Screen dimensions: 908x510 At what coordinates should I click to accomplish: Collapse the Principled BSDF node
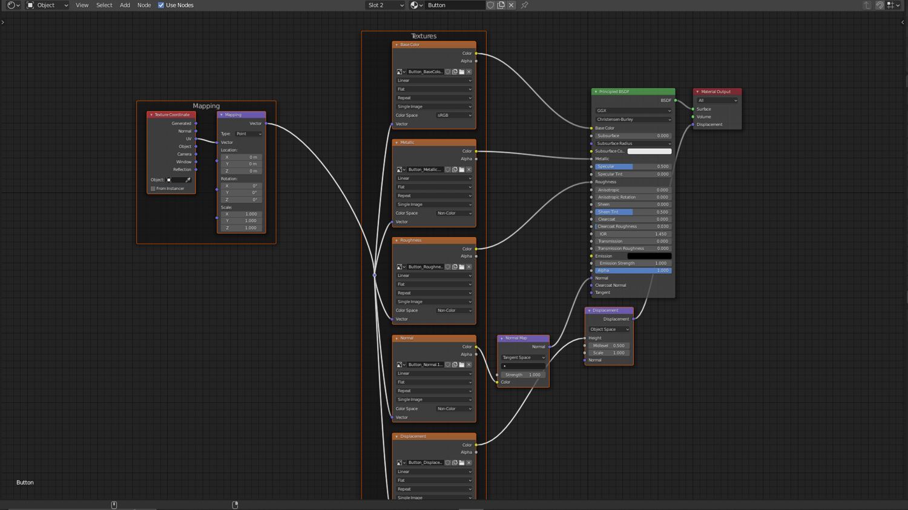[x=596, y=92]
